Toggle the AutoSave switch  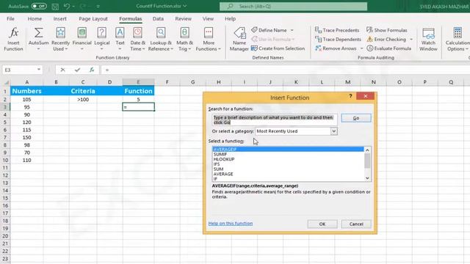[x=39, y=7]
